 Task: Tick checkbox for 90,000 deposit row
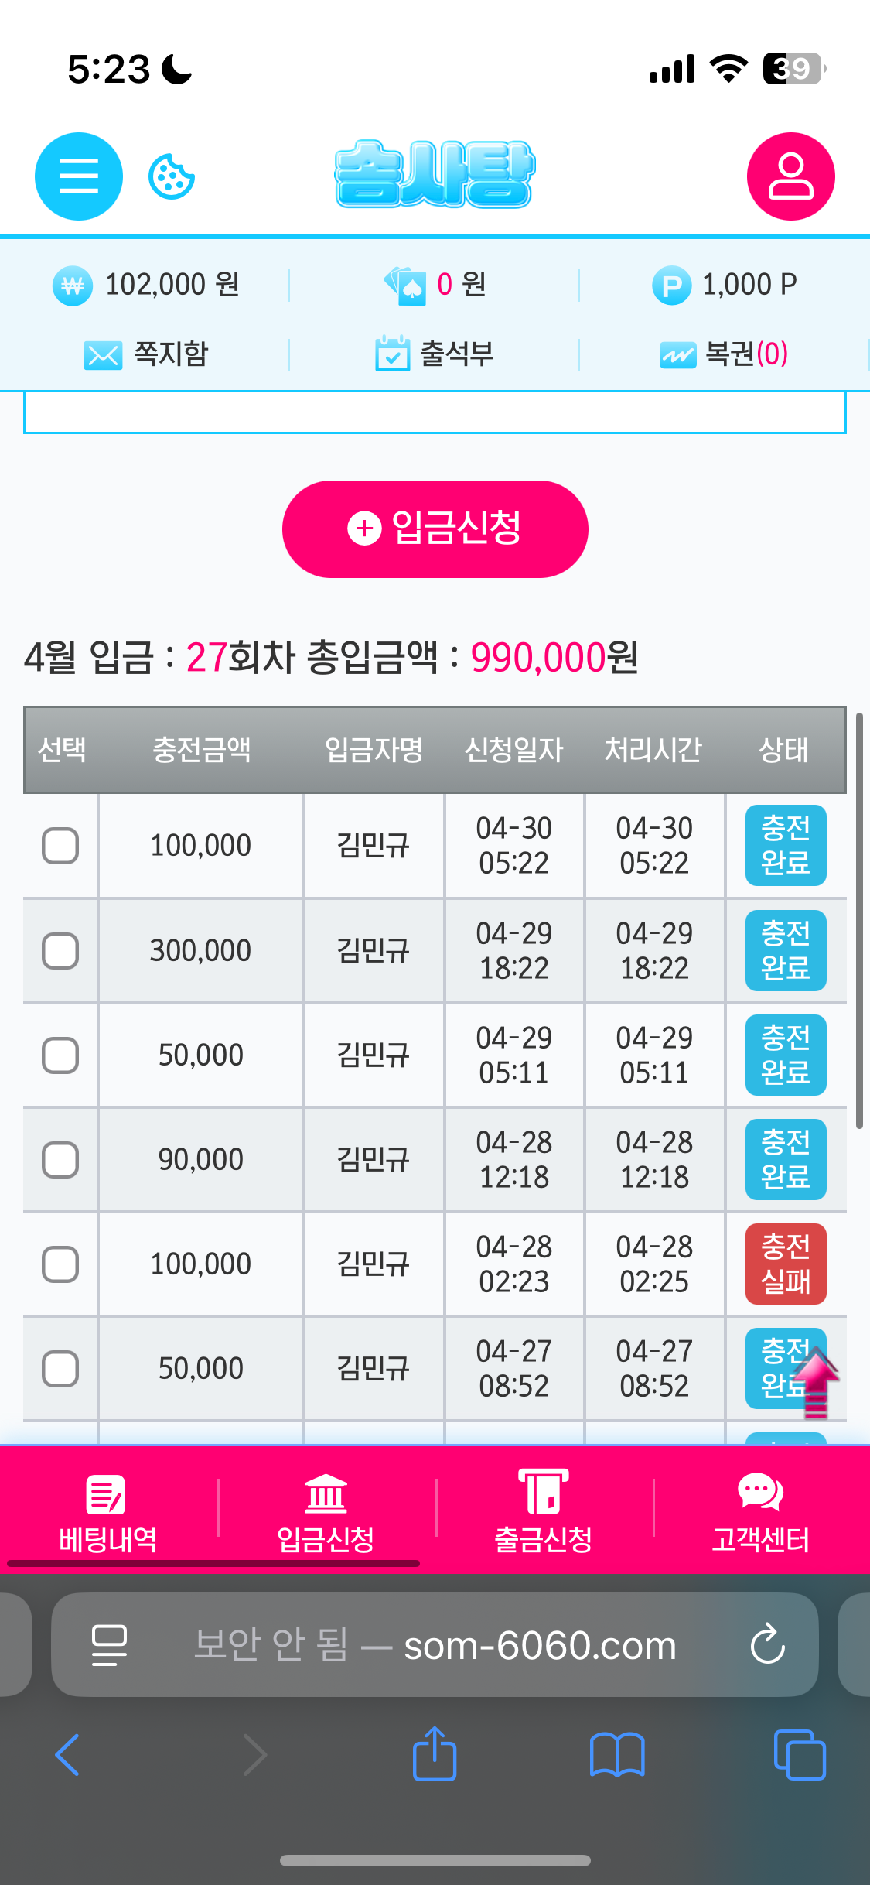pyautogui.click(x=60, y=1160)
